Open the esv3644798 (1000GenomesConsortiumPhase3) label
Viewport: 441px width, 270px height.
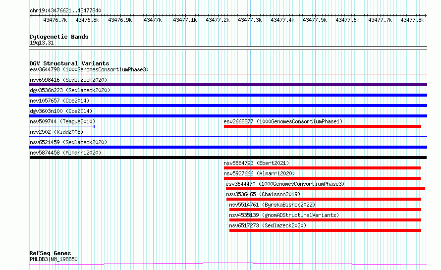click(89, 69)
